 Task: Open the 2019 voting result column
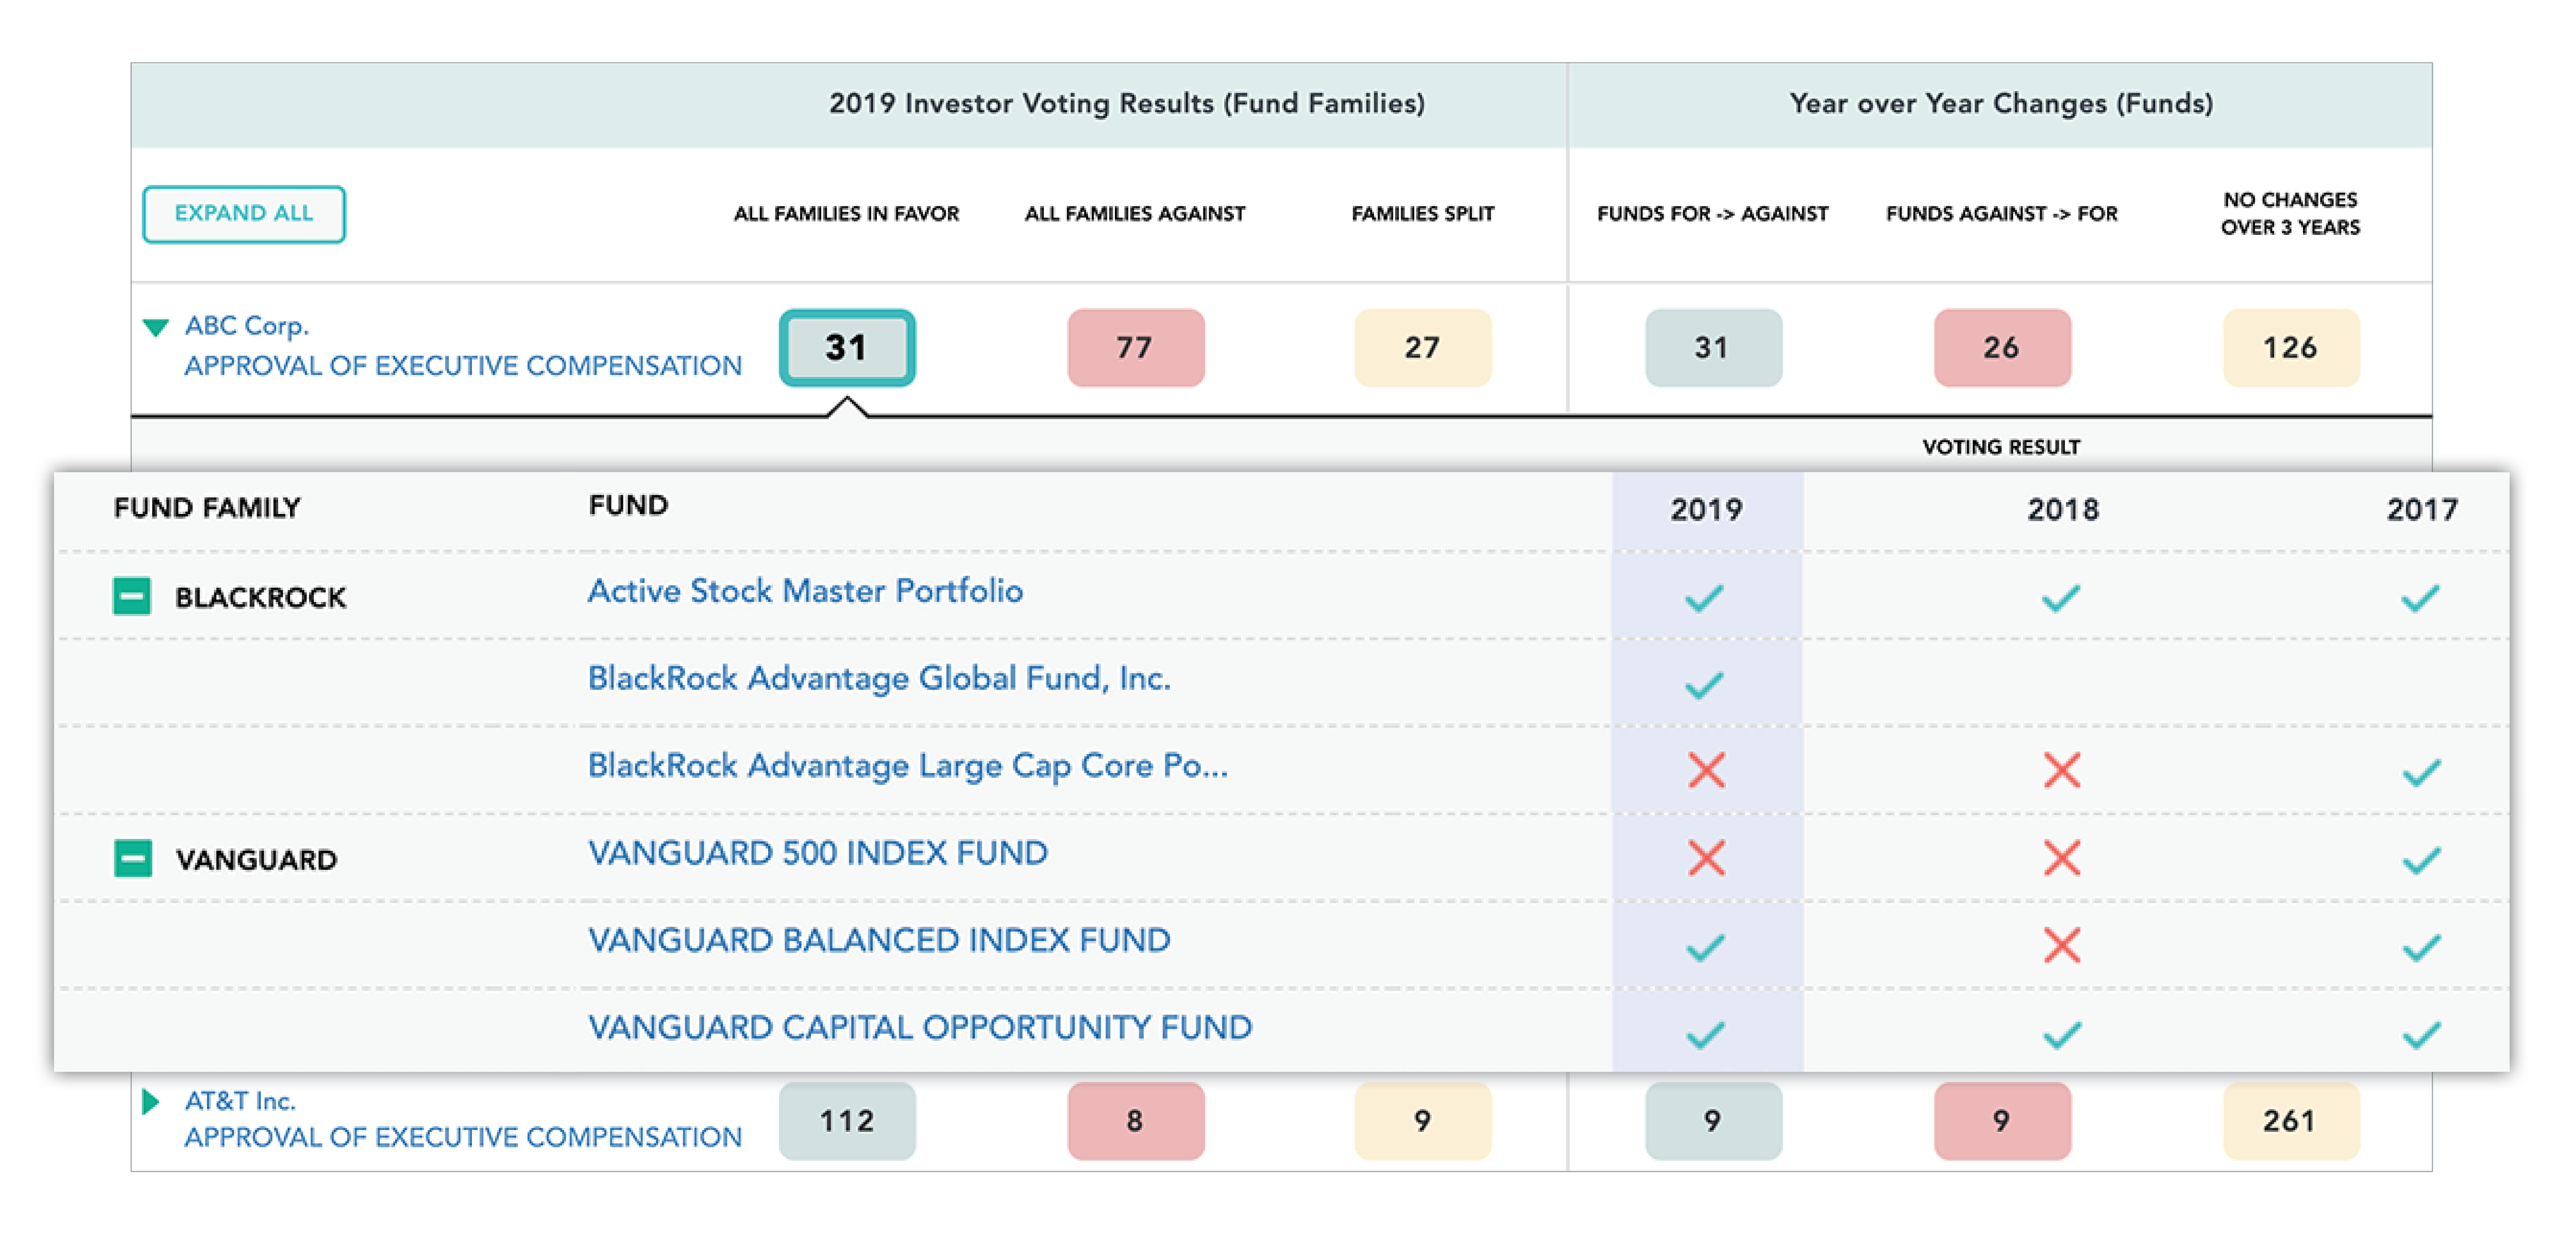click(1706, 509)
